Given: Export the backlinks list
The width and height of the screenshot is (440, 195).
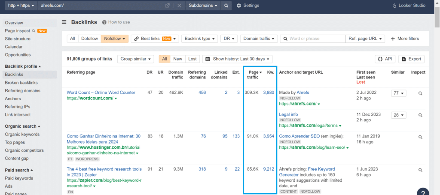Looking at the screenshot, I should click(x=411, y=59).
